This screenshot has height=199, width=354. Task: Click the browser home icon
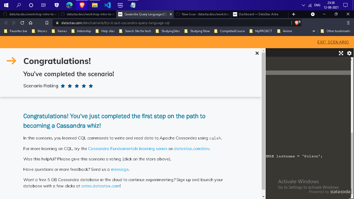tap(31, 23)
